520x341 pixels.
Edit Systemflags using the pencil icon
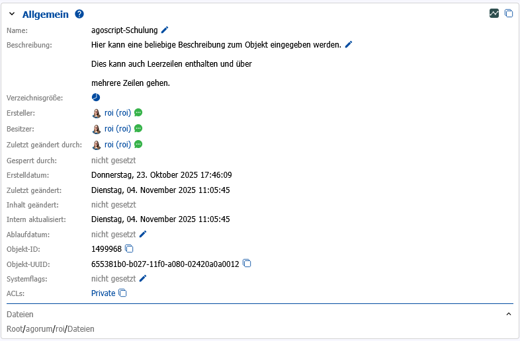[143, 278]
